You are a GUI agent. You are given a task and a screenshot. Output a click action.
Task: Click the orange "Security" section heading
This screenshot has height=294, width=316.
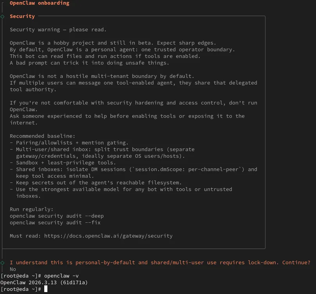click(22, 16)
